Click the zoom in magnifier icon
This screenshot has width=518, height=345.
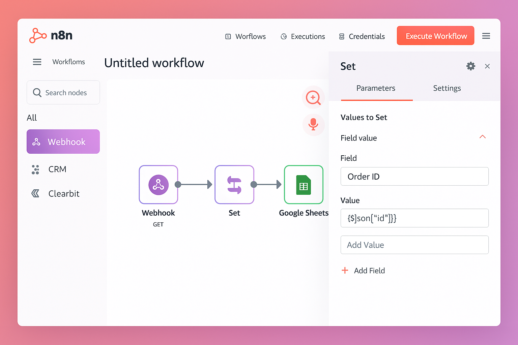tap(313, 98)
